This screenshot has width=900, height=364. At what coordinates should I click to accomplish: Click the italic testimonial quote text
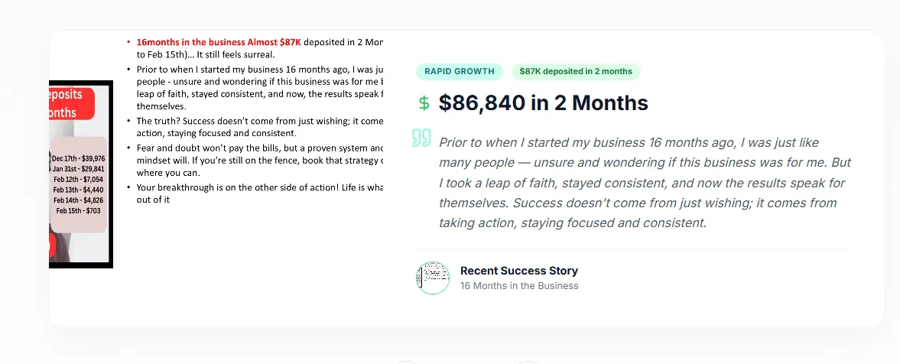click(644, 183)
